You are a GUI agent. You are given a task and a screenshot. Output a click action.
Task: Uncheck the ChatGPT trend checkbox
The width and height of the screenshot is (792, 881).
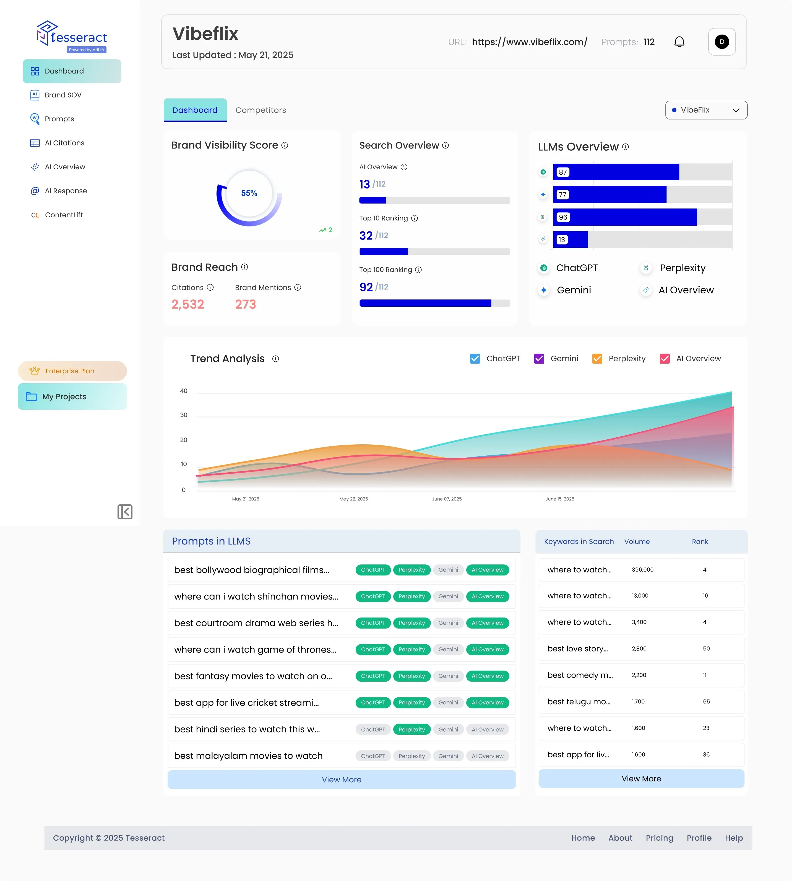pyautogui.click(x=475, y=358)
